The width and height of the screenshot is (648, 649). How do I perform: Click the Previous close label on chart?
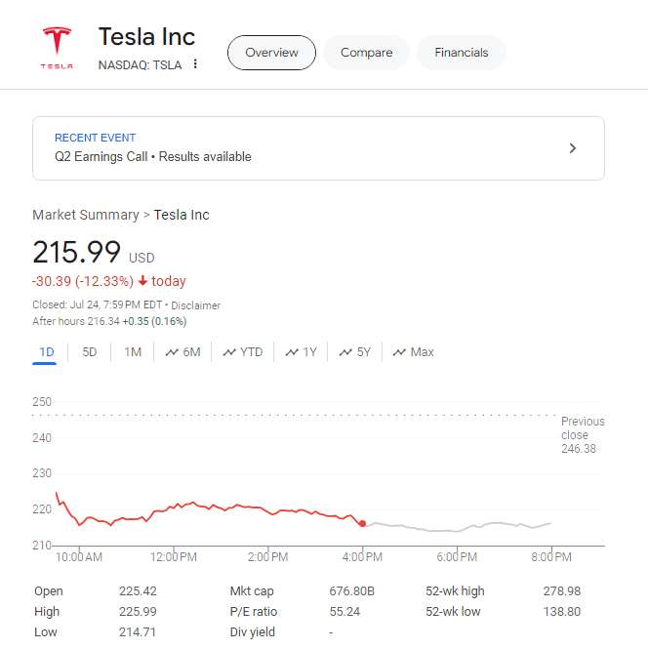583,428
